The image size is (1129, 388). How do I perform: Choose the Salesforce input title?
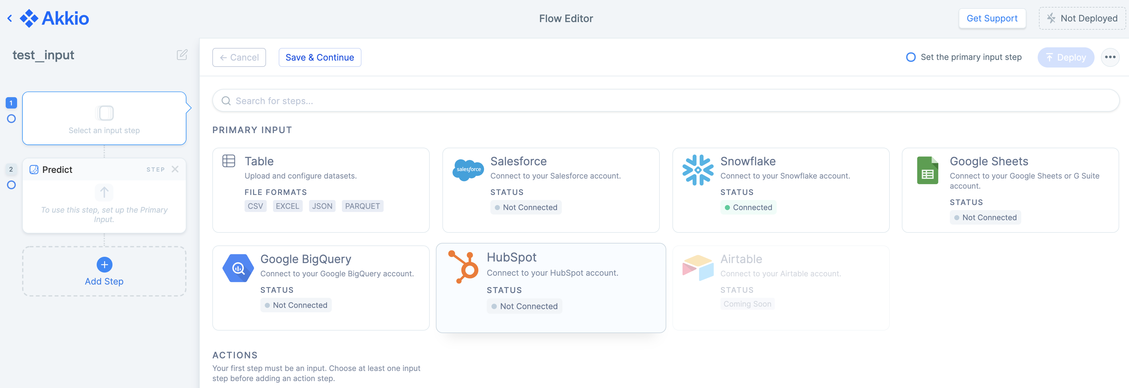tap(518, 162)
